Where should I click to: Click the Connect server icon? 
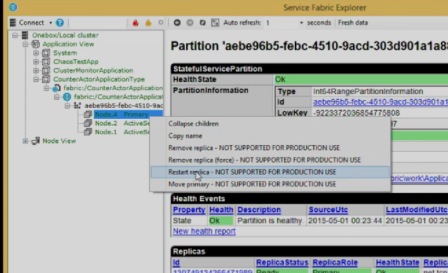click(x=13, y=23)
